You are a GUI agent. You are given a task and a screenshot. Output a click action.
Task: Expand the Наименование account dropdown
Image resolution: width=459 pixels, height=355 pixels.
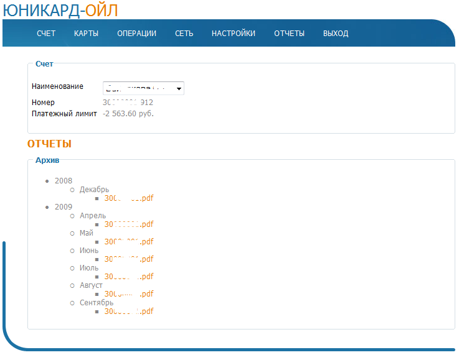(x=143, y=89)
